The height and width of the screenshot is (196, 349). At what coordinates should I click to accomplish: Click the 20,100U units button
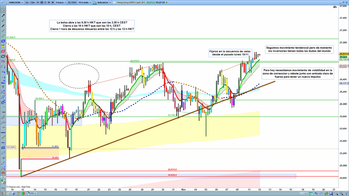[x=72, y=2]
